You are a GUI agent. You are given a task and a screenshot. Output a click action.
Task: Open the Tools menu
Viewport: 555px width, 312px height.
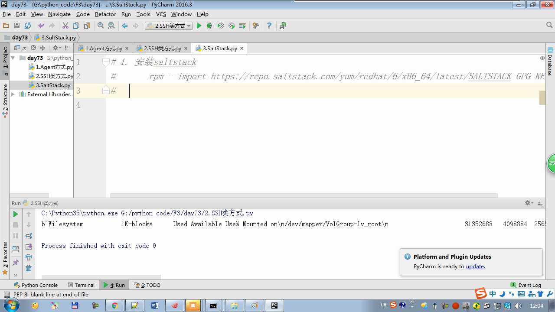144,14
